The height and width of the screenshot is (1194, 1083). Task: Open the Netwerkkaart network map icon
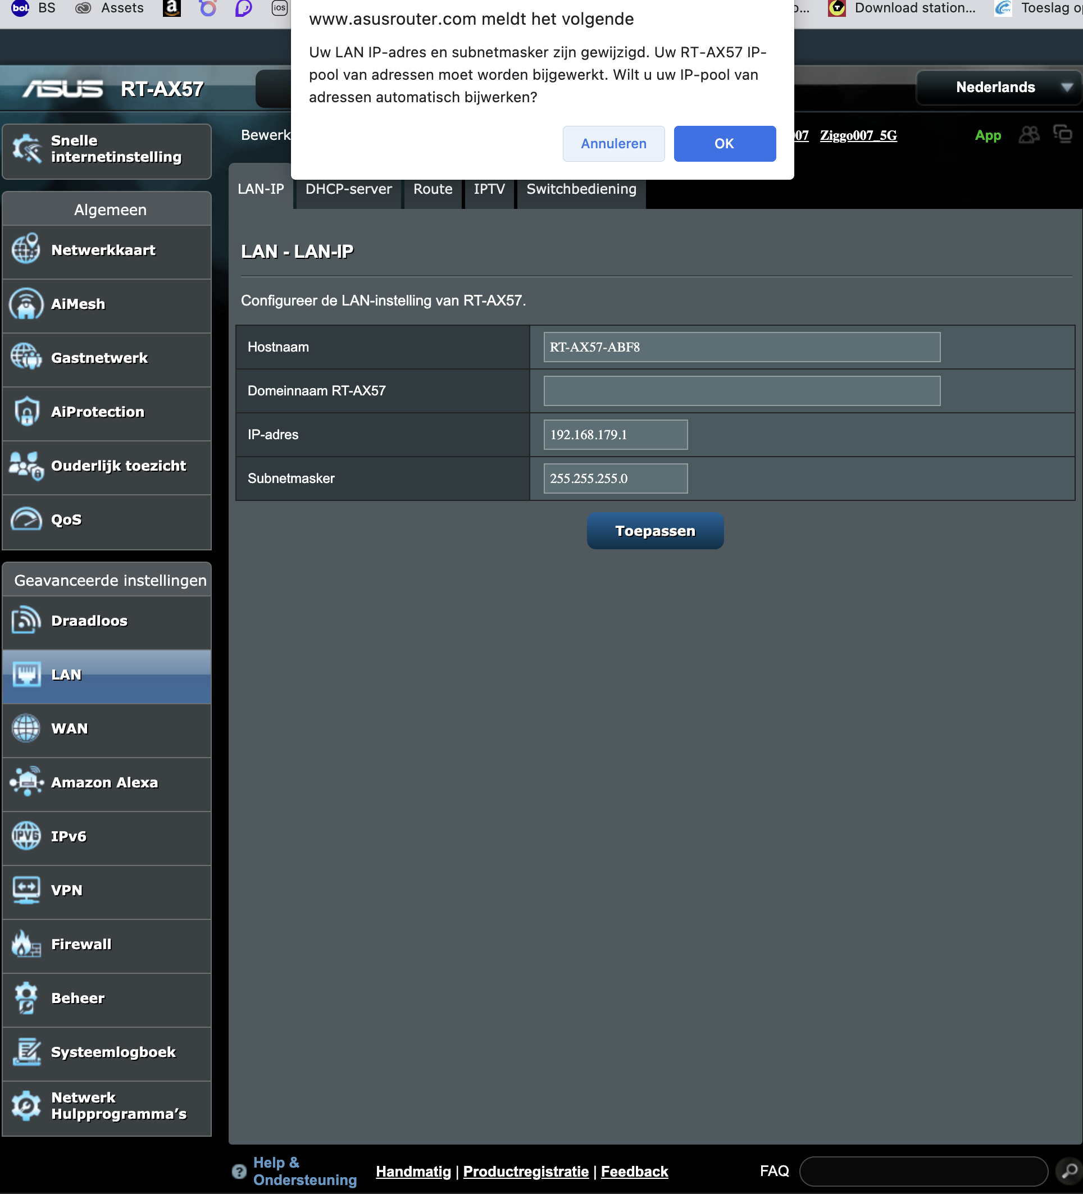(x=26, y=250)
